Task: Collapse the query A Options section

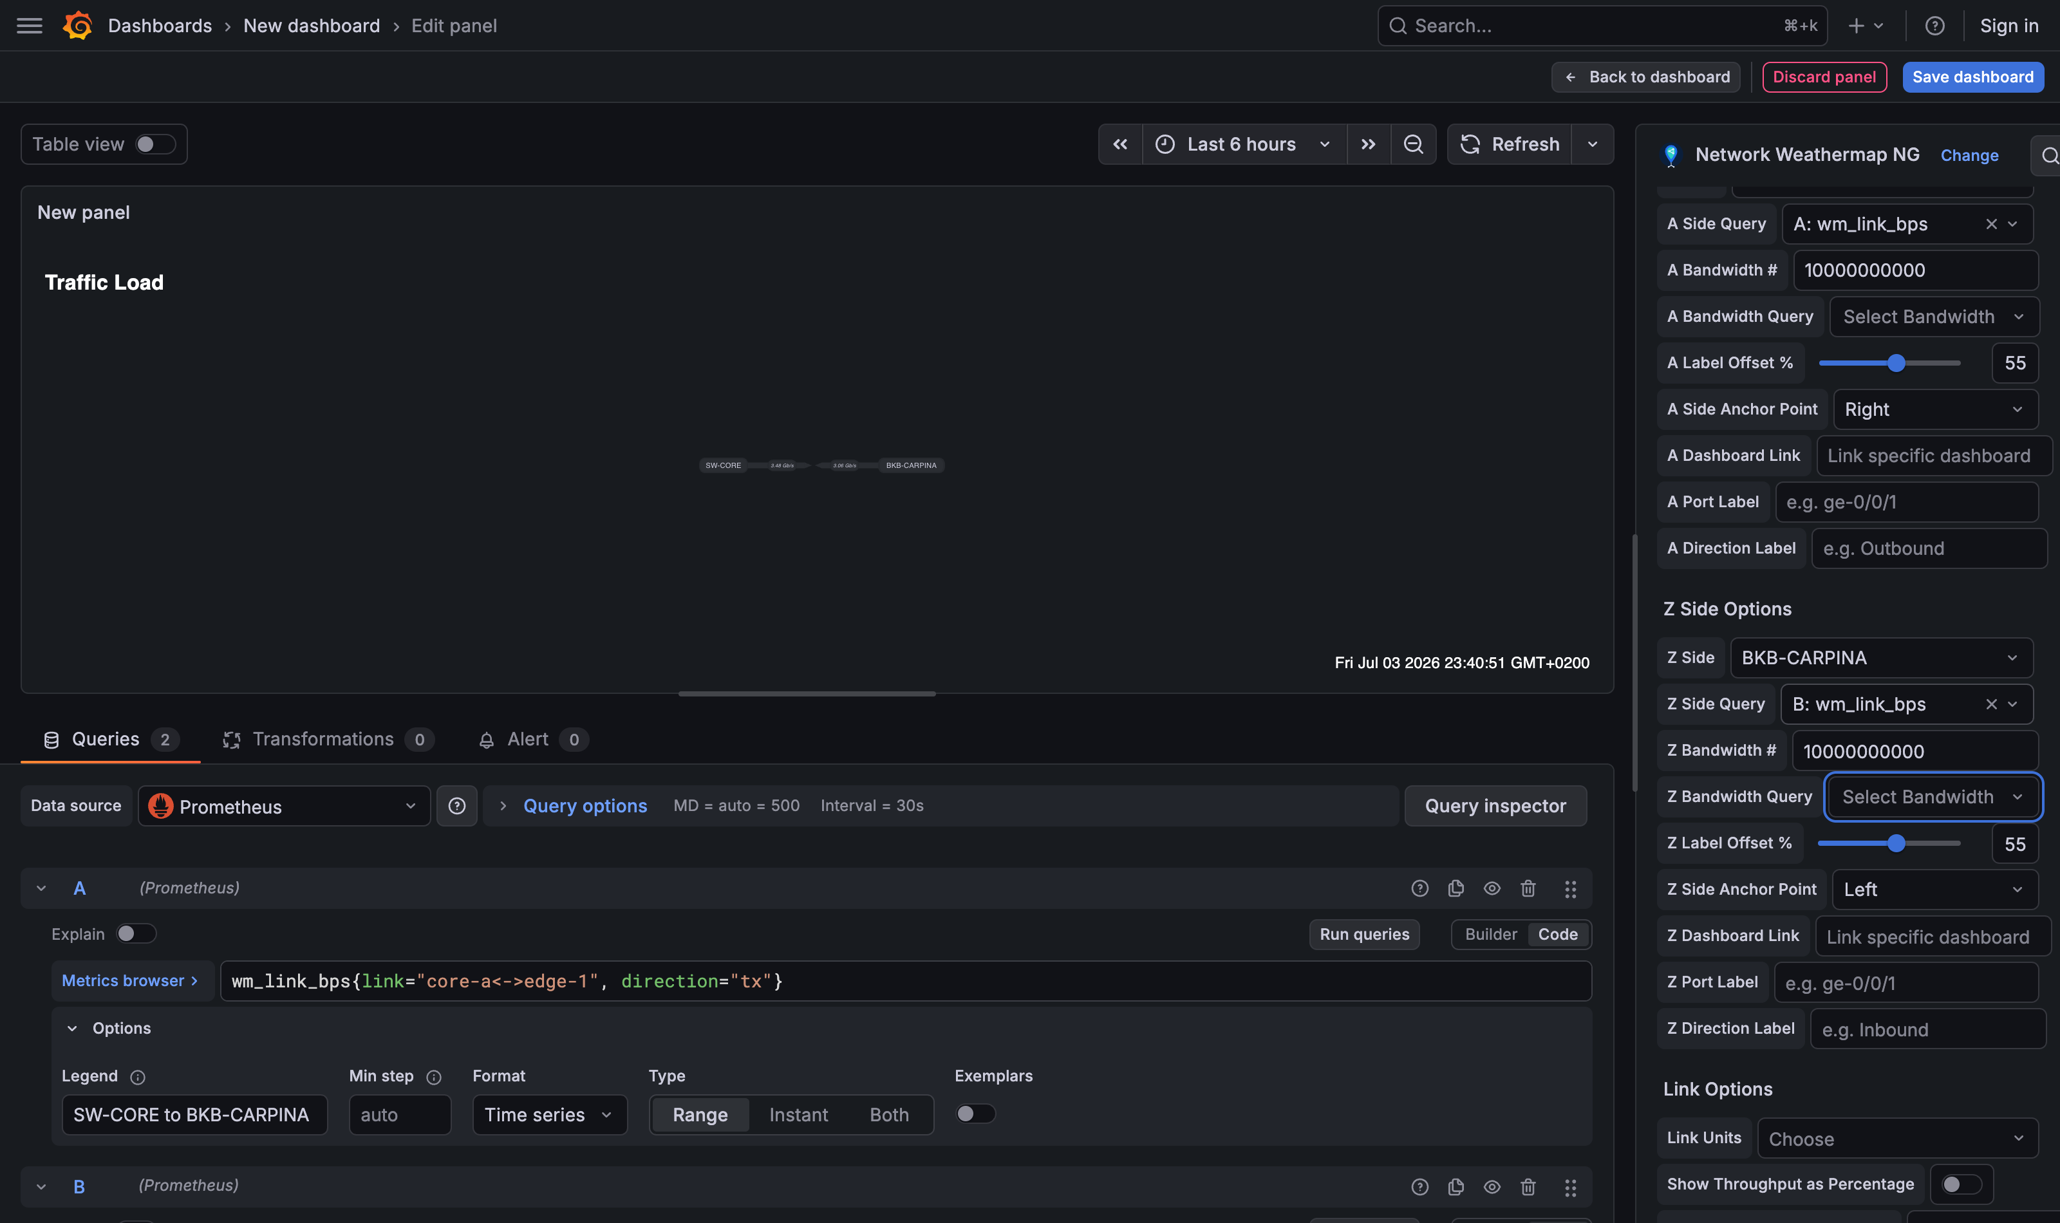Action: [71, 1028]
